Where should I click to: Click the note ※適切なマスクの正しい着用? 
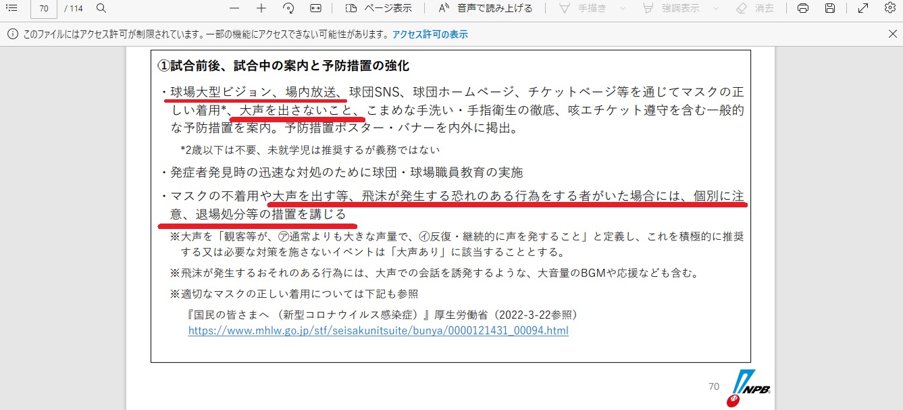pos(294,294)
